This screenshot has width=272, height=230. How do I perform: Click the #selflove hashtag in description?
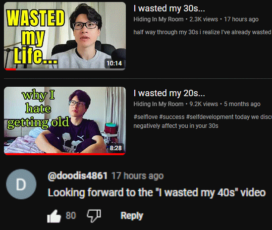145,117
